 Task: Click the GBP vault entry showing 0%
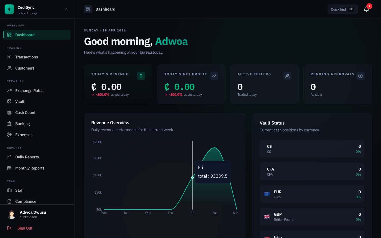click(312, 217)
